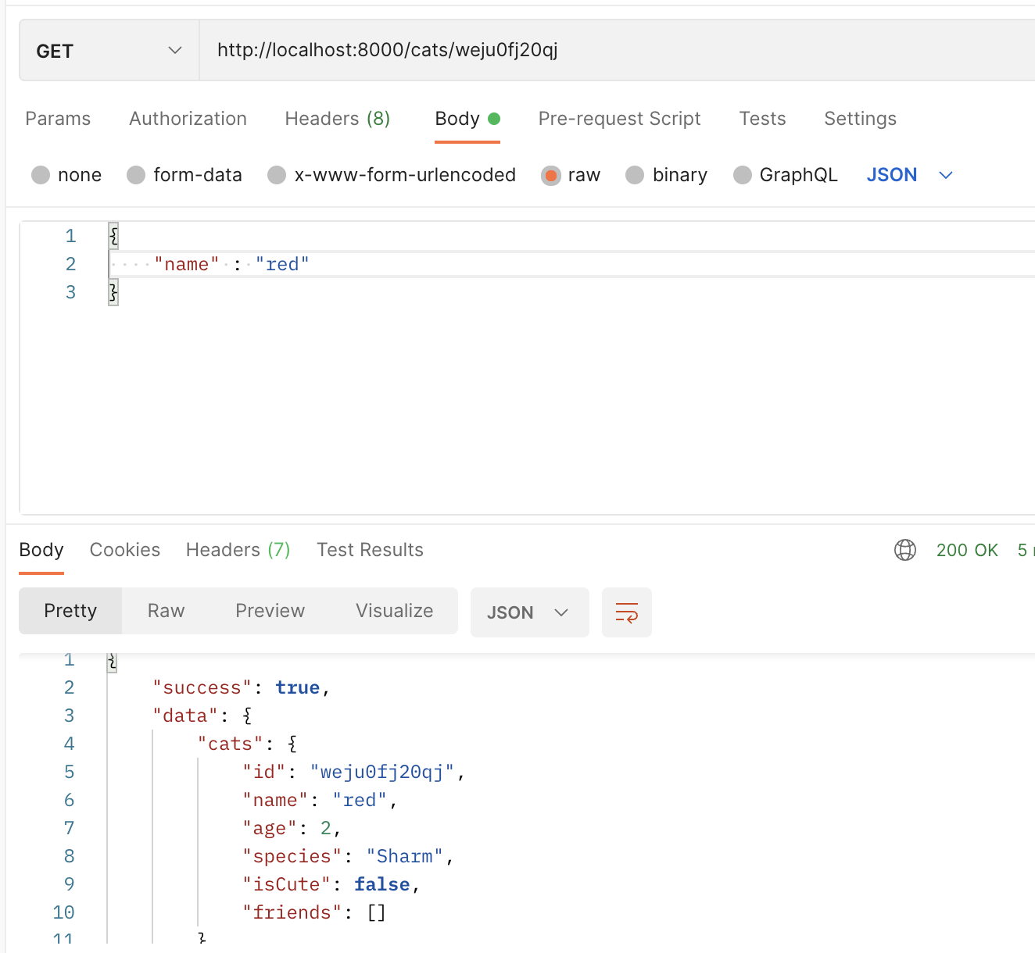Click the "weju0fj20qj" id value
Image resolution: width=1035 pixels, height=953 pixels.
(x=382, y=772)
